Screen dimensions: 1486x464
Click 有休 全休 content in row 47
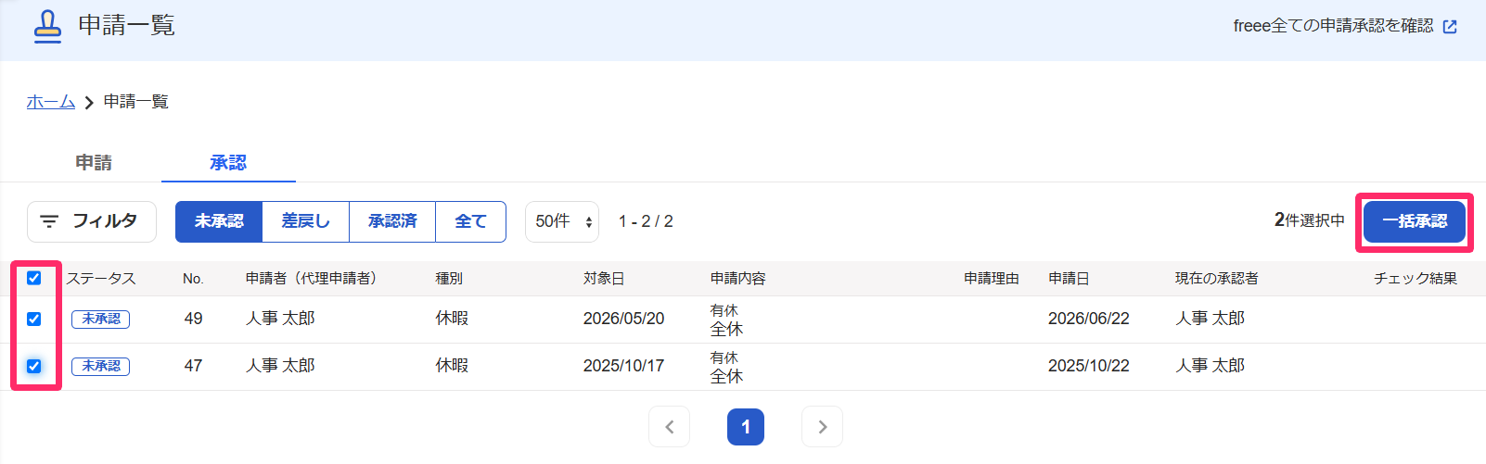coord(726,367)
